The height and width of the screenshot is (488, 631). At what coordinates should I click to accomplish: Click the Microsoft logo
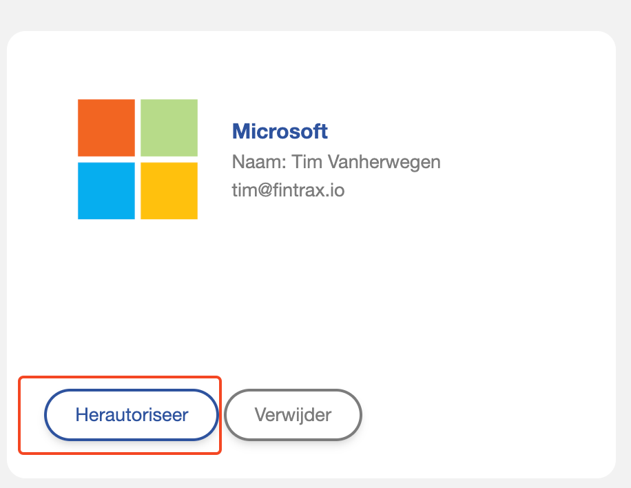click(x=138, y=159)
